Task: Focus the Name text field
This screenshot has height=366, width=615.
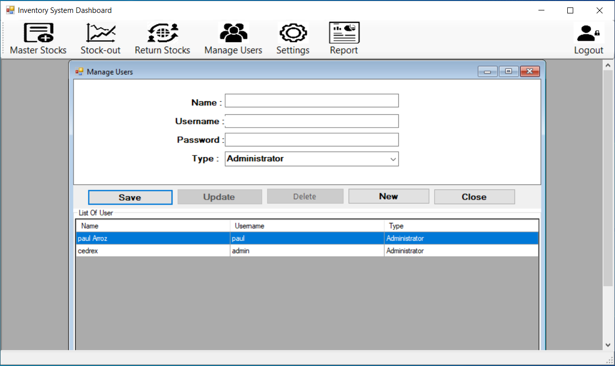Action: (x=312, y=101)
